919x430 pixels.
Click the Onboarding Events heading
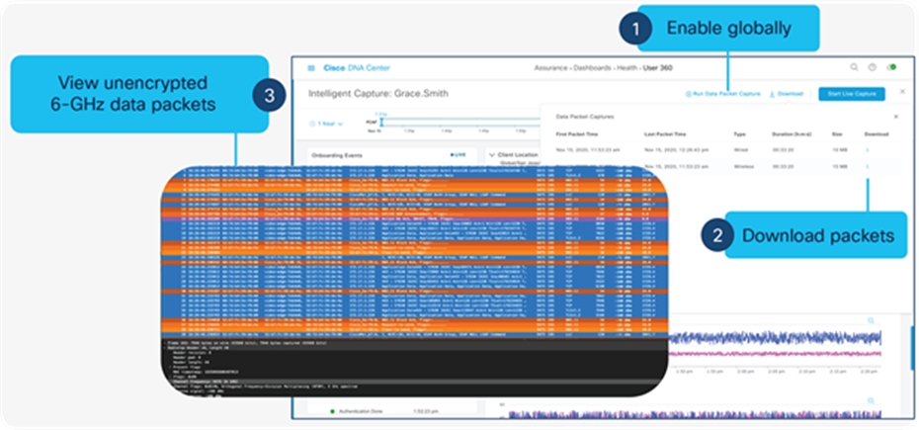(x=337, y=155)
